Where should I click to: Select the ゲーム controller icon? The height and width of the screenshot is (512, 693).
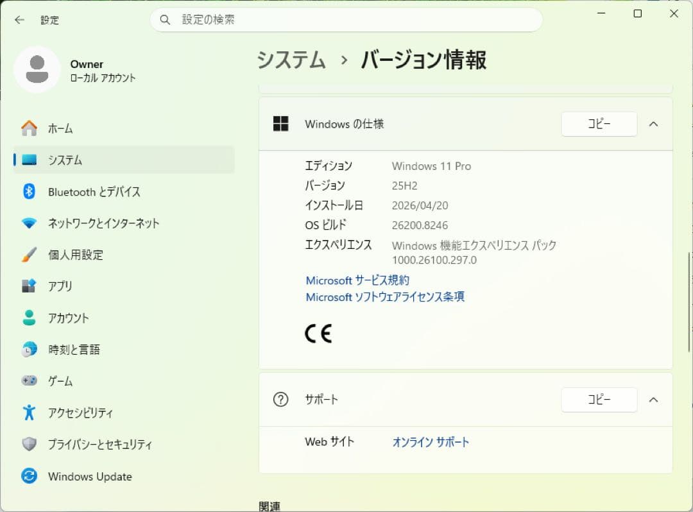(29, 380)
